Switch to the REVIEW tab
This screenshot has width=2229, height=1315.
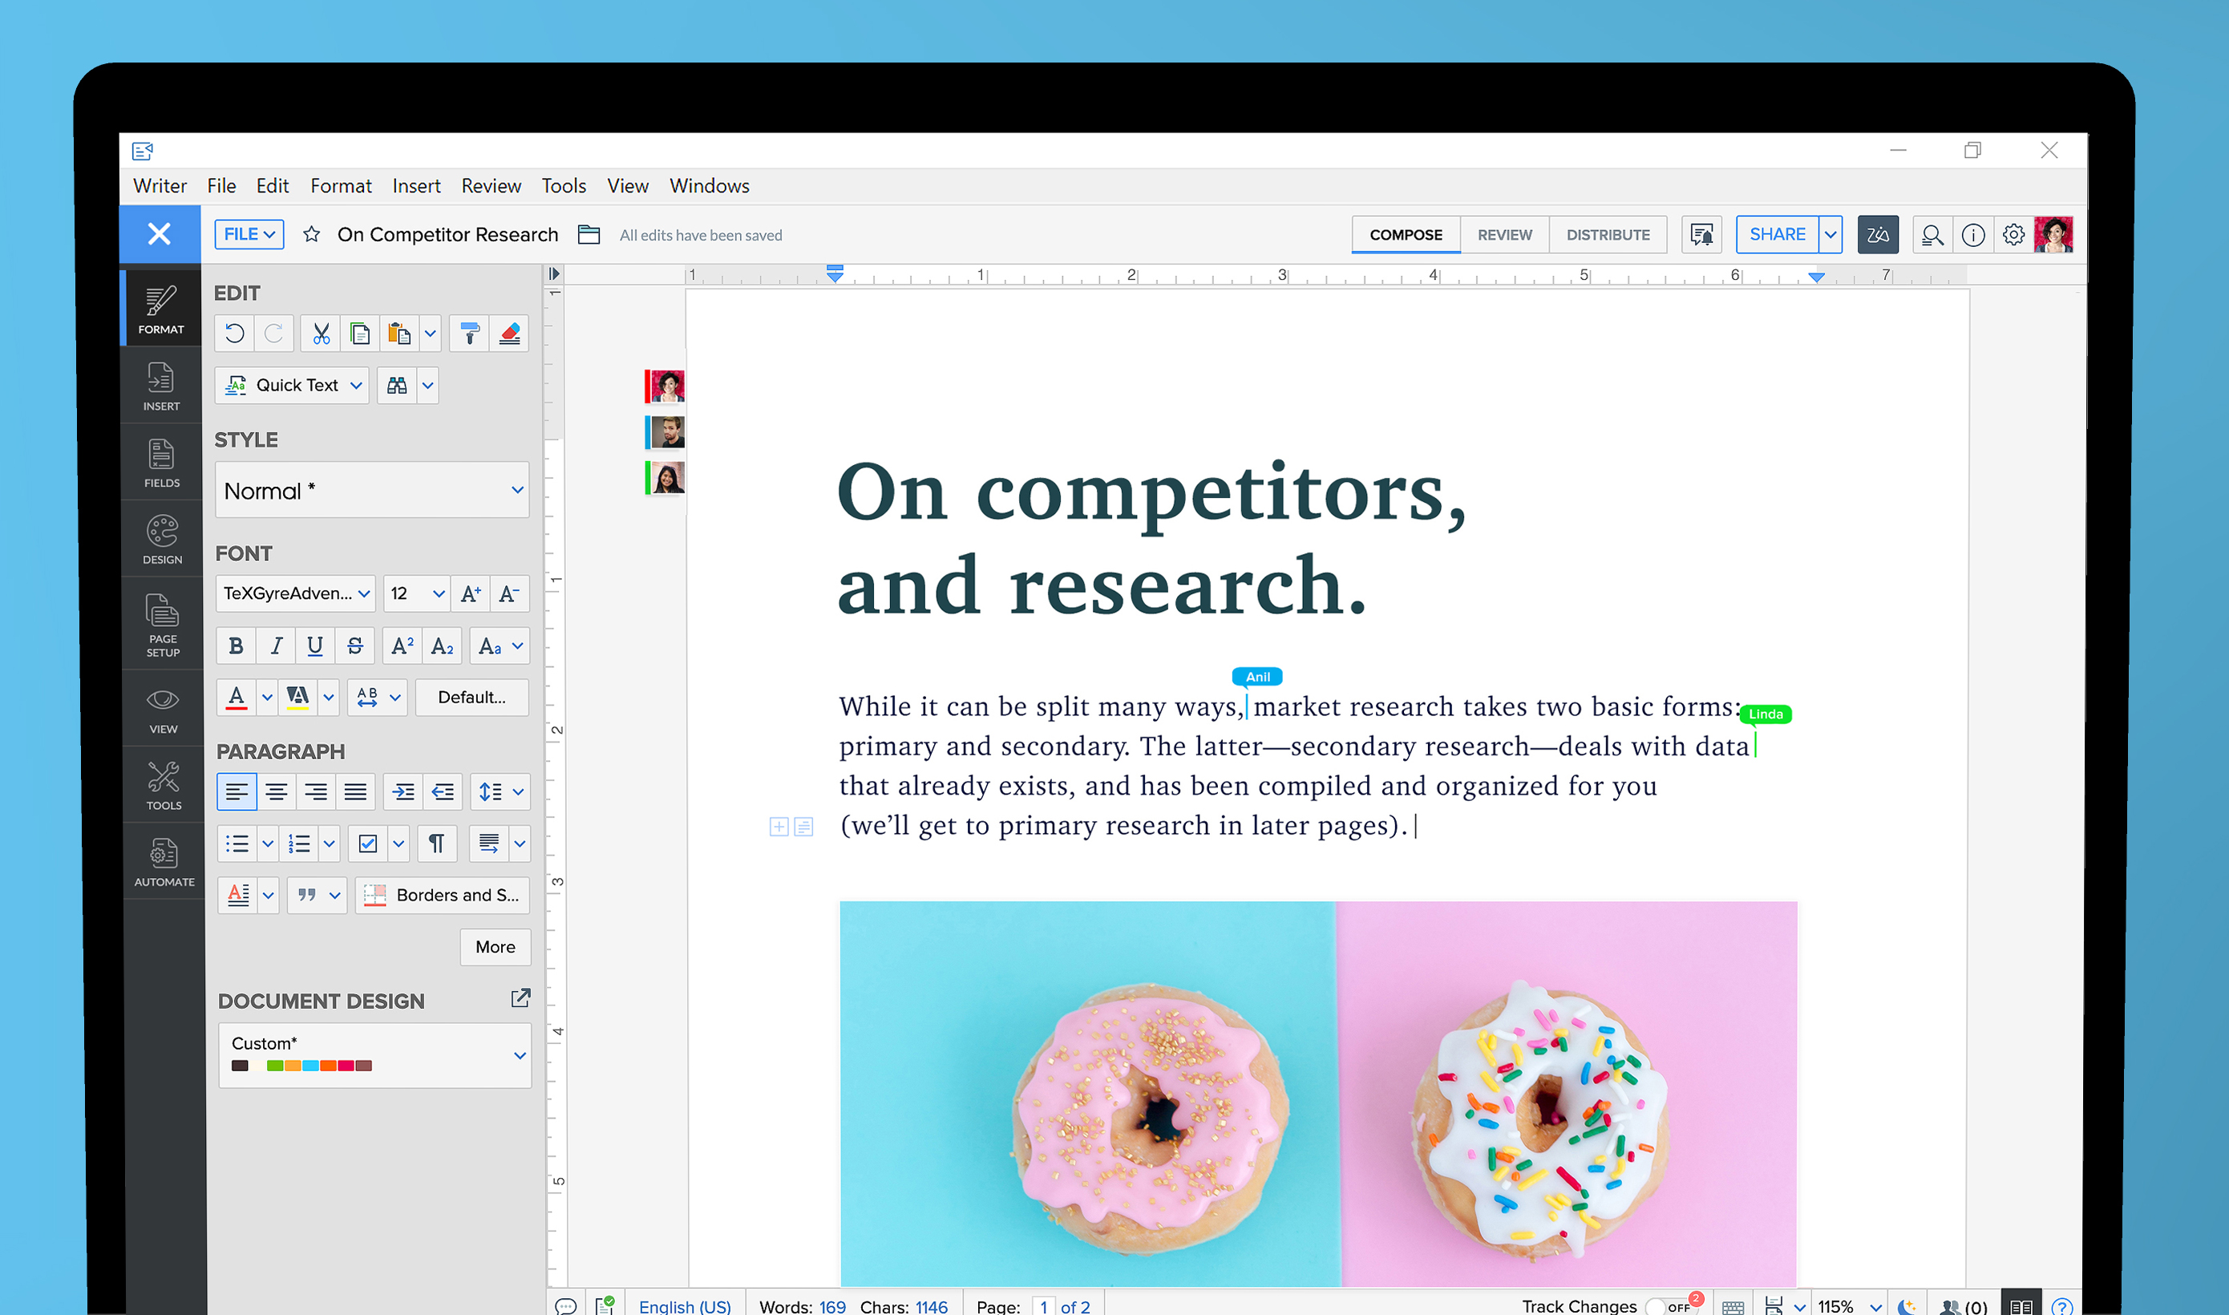tap(1504, 235)
